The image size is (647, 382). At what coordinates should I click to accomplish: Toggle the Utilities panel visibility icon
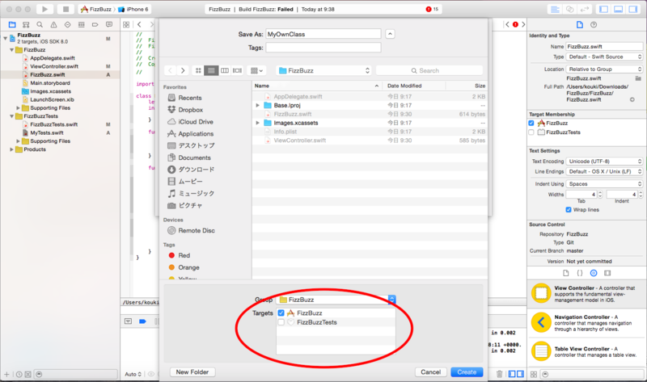click(633, 9)
